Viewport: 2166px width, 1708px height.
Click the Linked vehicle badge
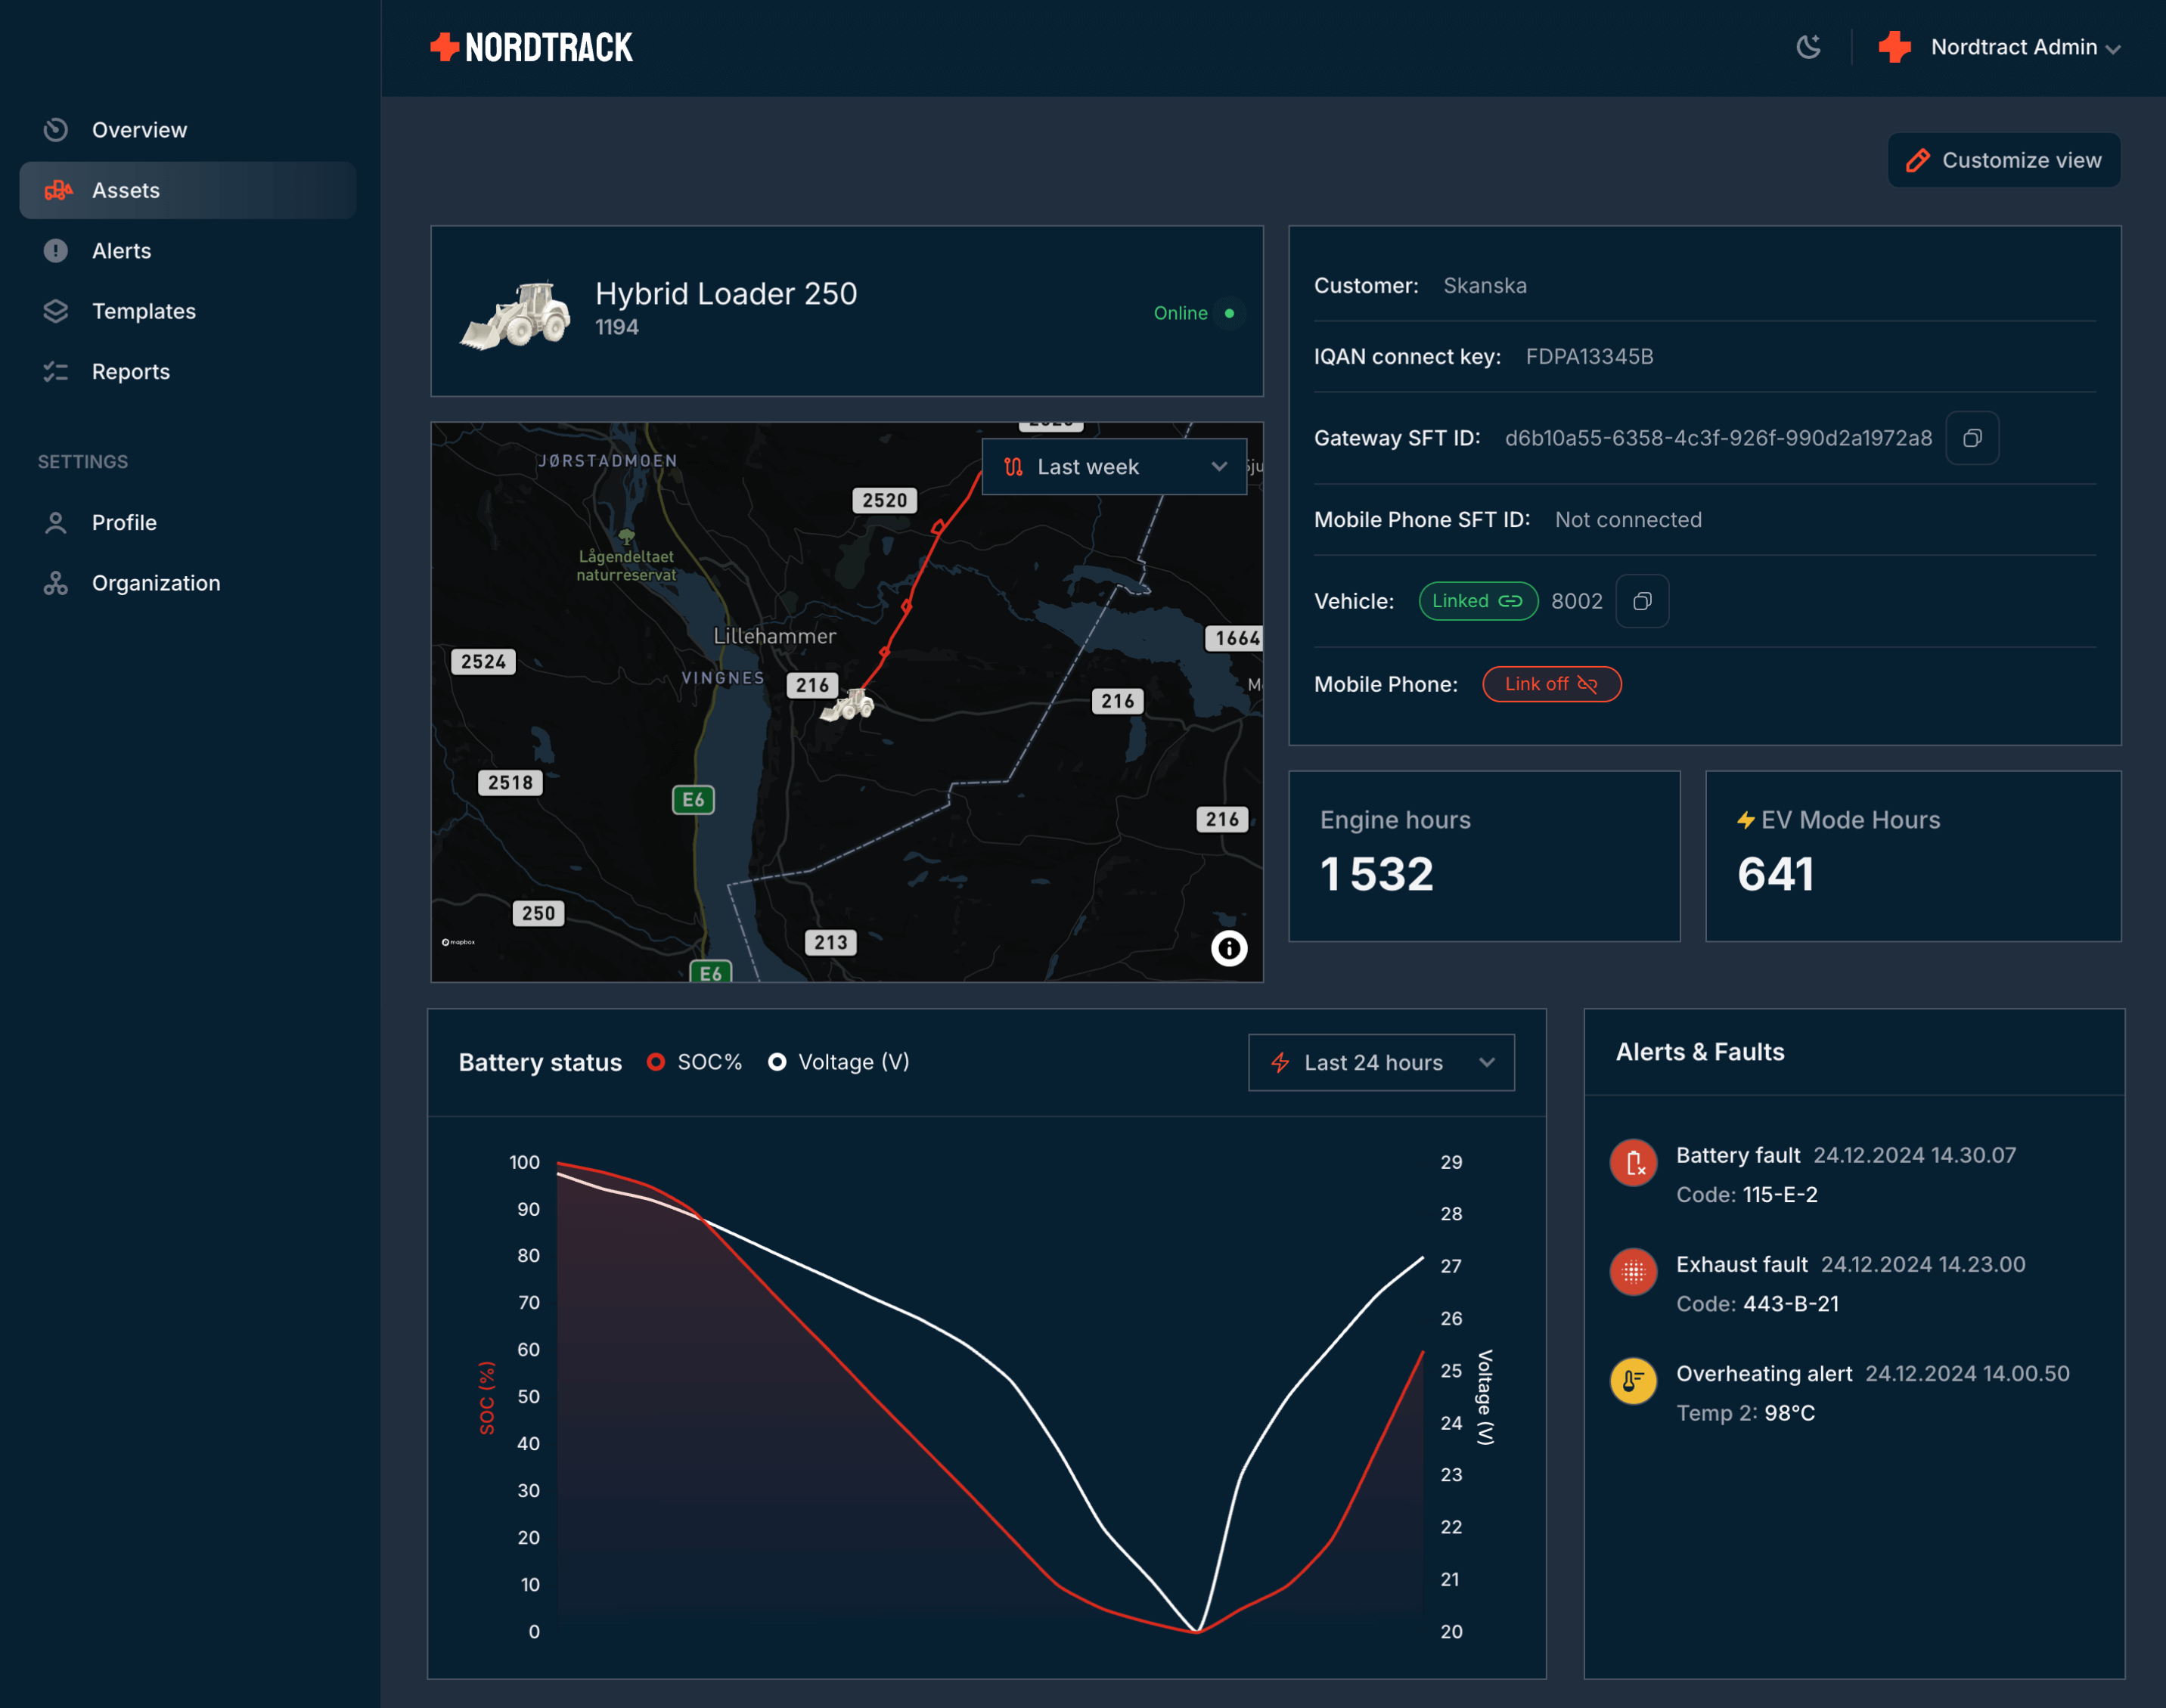click(1477, 601)
